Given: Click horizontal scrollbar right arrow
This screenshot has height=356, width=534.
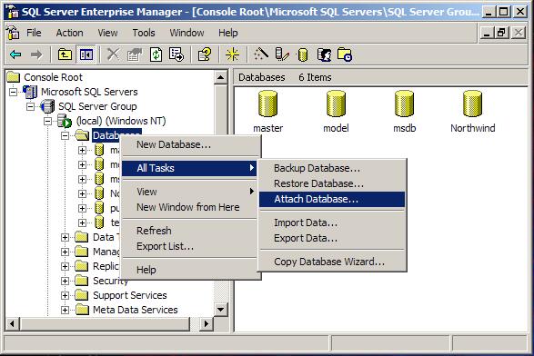Looking at the screenshot, I should [206, 323].
